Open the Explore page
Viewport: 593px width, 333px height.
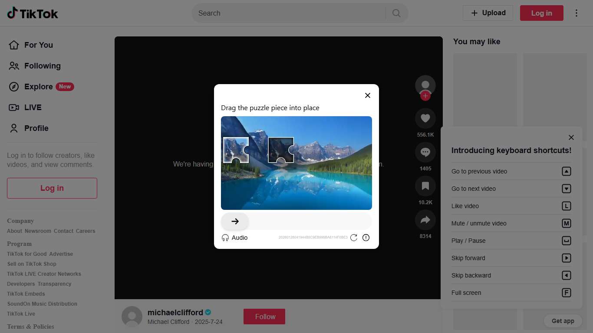click(38, 87)
